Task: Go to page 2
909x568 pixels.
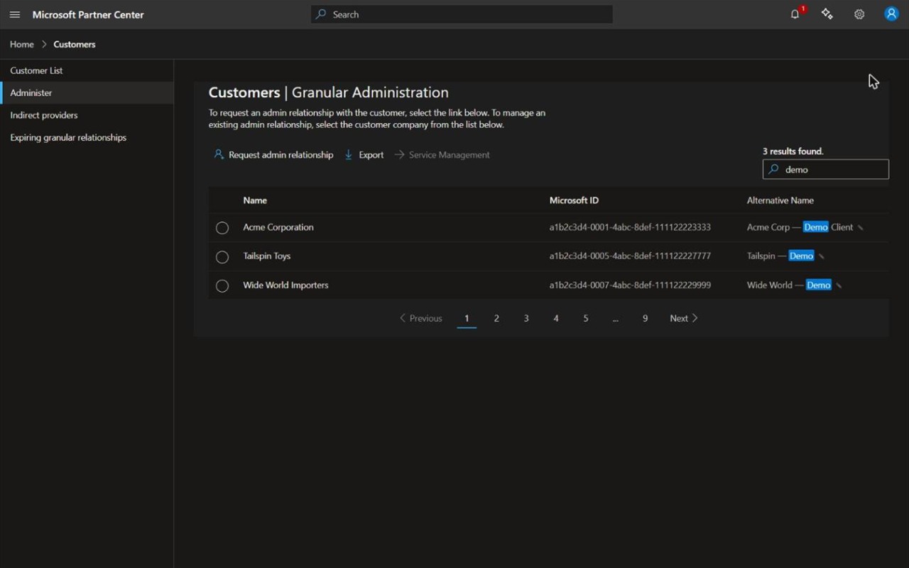Action: click(x=496, y=318)
